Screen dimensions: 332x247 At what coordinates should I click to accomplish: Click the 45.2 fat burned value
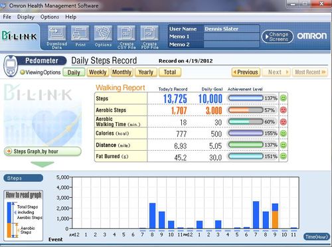[x=181, y=157]
